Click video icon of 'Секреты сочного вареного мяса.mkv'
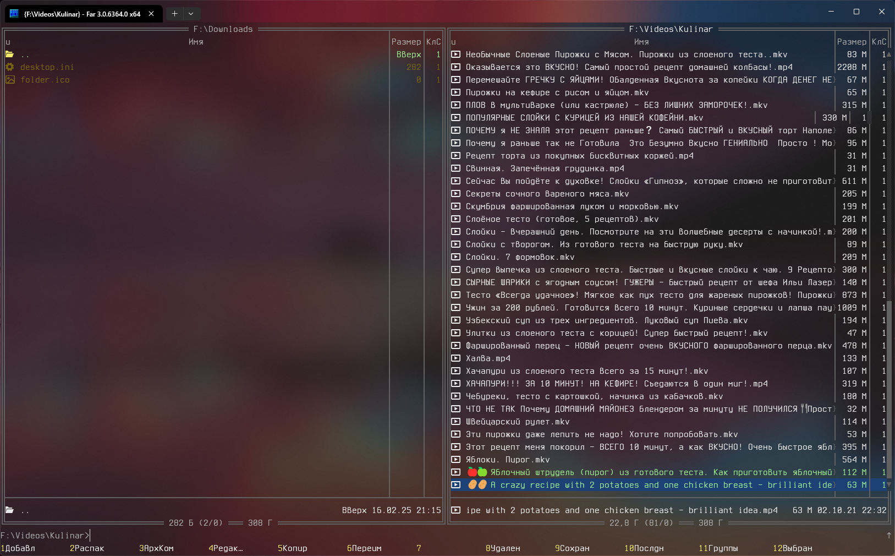 click(x=455, y=194)
